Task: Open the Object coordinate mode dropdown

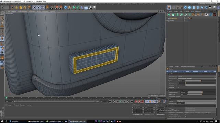Action: click(x=138, y=115)
